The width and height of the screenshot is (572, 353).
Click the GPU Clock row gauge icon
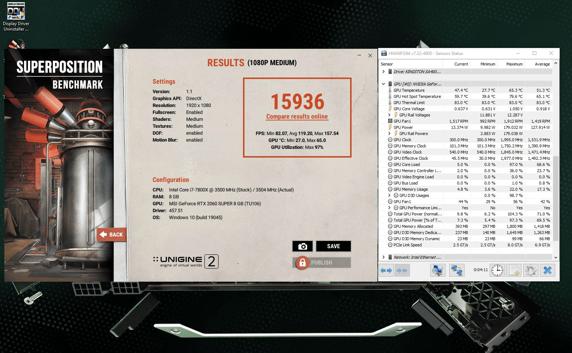pos(390,139)
